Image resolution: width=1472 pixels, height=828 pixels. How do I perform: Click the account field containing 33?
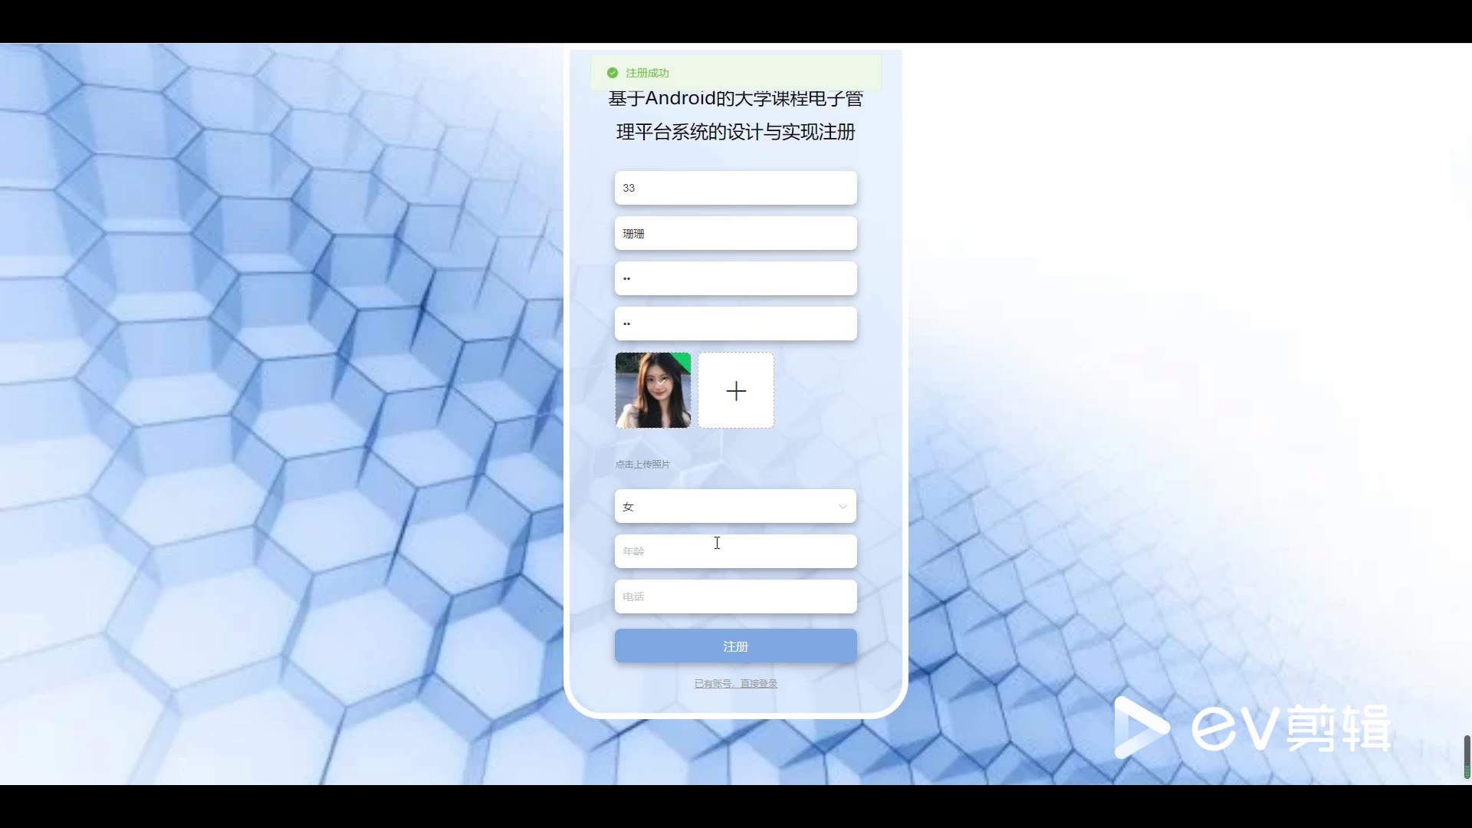coord(735,188)
